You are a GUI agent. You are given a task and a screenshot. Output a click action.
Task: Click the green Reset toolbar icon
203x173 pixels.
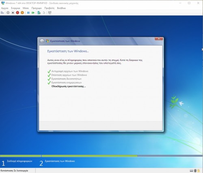pos(33,13)
